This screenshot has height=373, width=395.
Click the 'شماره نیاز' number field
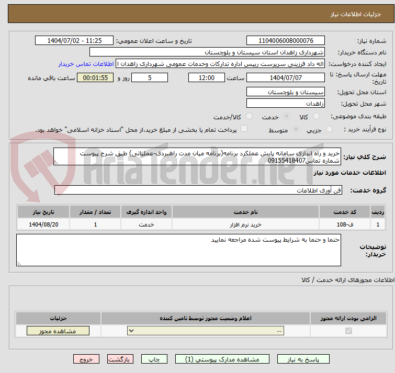click(286, 40)
